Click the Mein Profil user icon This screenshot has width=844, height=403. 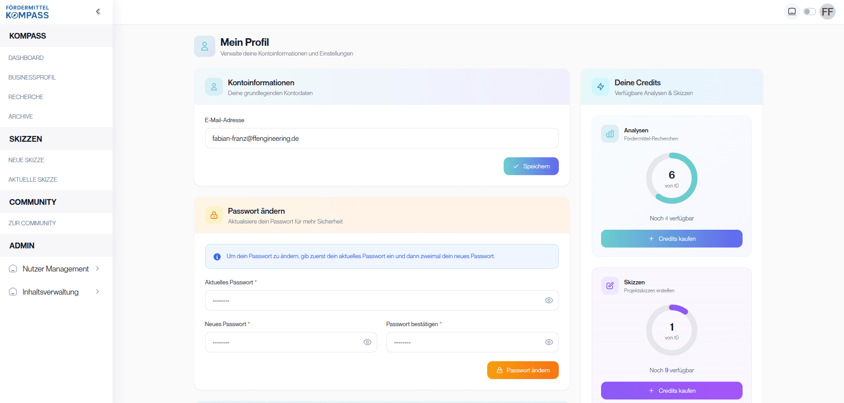pyautogui.click(x=205, y=46)
